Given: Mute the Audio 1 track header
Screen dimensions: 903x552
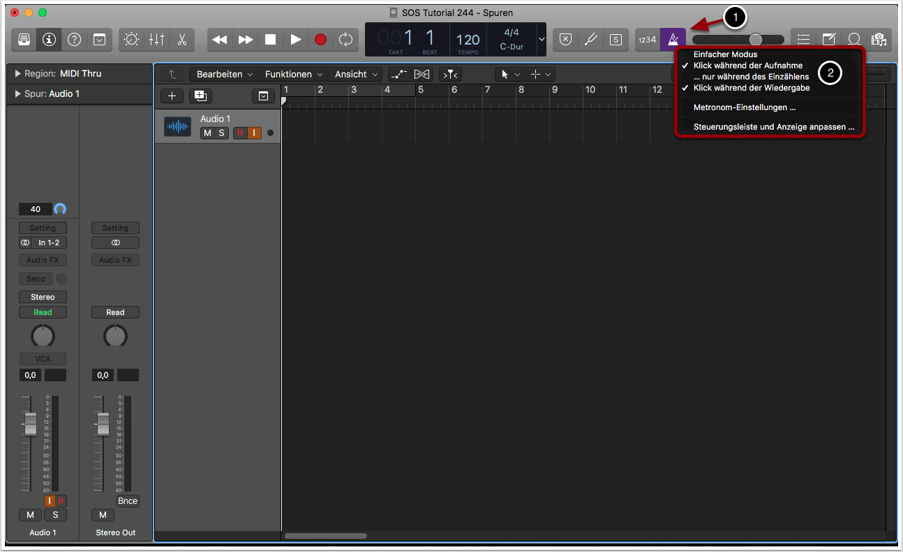Looking at the screenshot, I should [x=207, y=133].
